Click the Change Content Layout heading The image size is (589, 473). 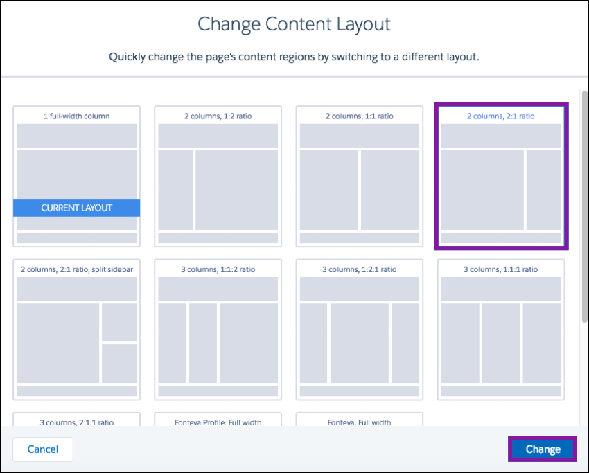294,24
